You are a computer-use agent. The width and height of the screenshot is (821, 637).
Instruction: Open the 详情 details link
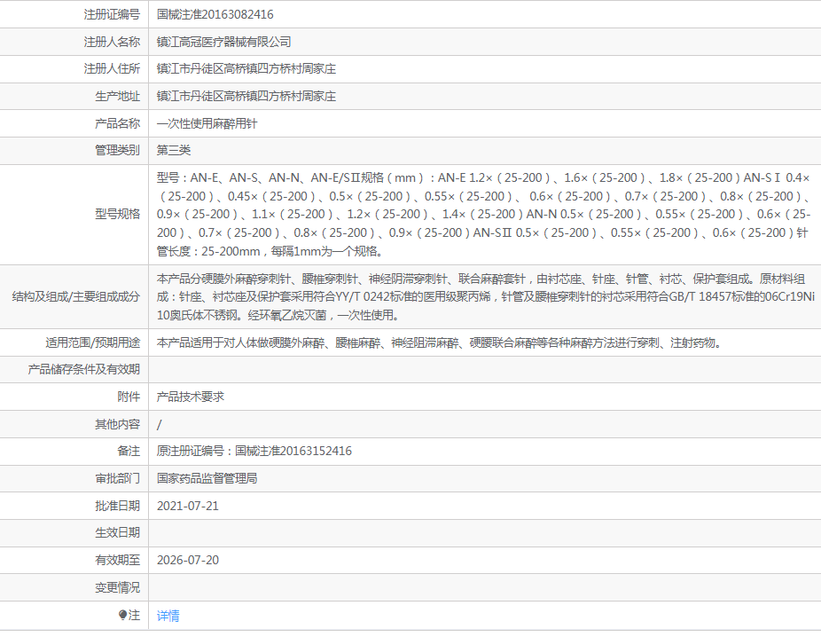[168, 616]
